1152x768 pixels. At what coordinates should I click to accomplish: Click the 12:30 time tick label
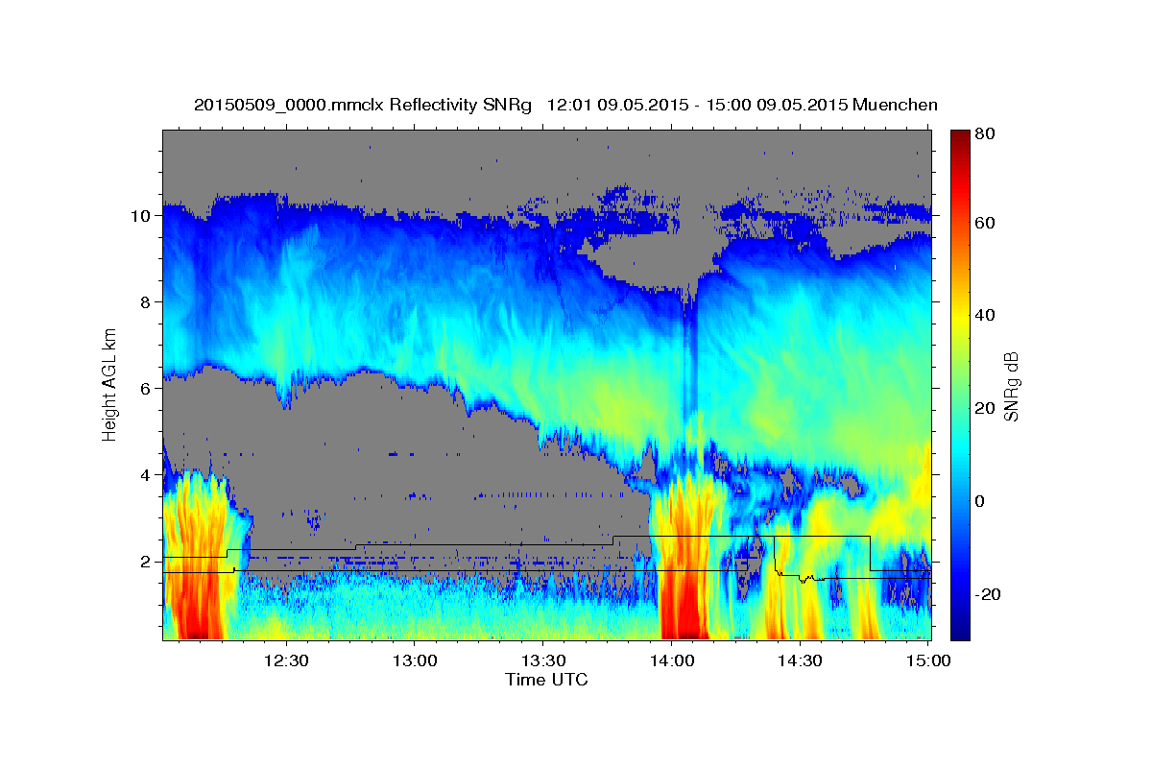pyautogui.click(x=287, y=661)
